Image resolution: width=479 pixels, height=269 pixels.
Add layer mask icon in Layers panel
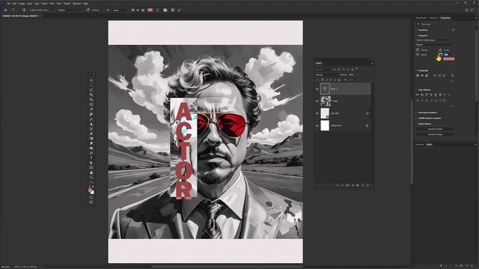coord(347,185)
